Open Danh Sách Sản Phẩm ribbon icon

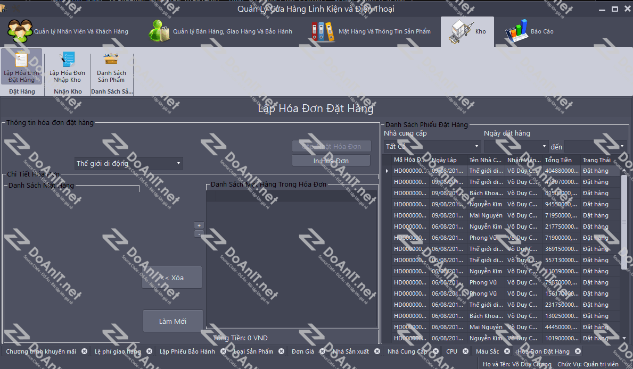coord(111,67)
